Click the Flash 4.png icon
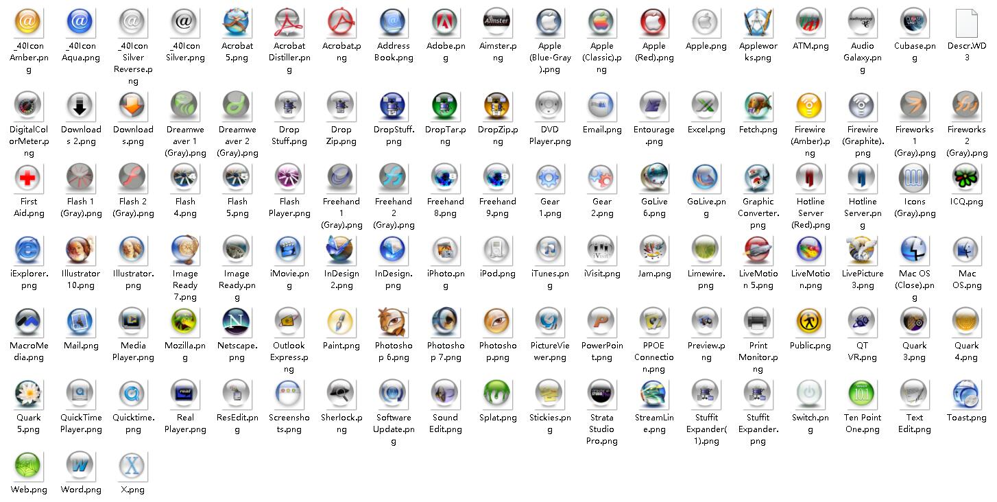Image resolution: width=997 pixels, height=502 pixels. (x=184, y=178)
